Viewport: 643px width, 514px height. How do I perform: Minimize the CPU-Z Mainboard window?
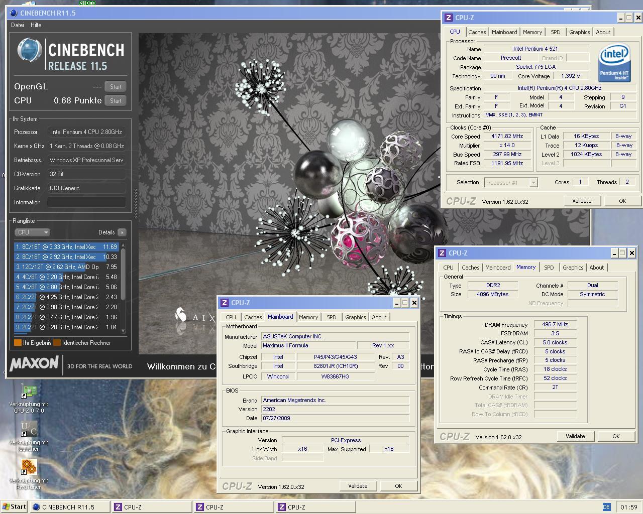click(396, 303)
